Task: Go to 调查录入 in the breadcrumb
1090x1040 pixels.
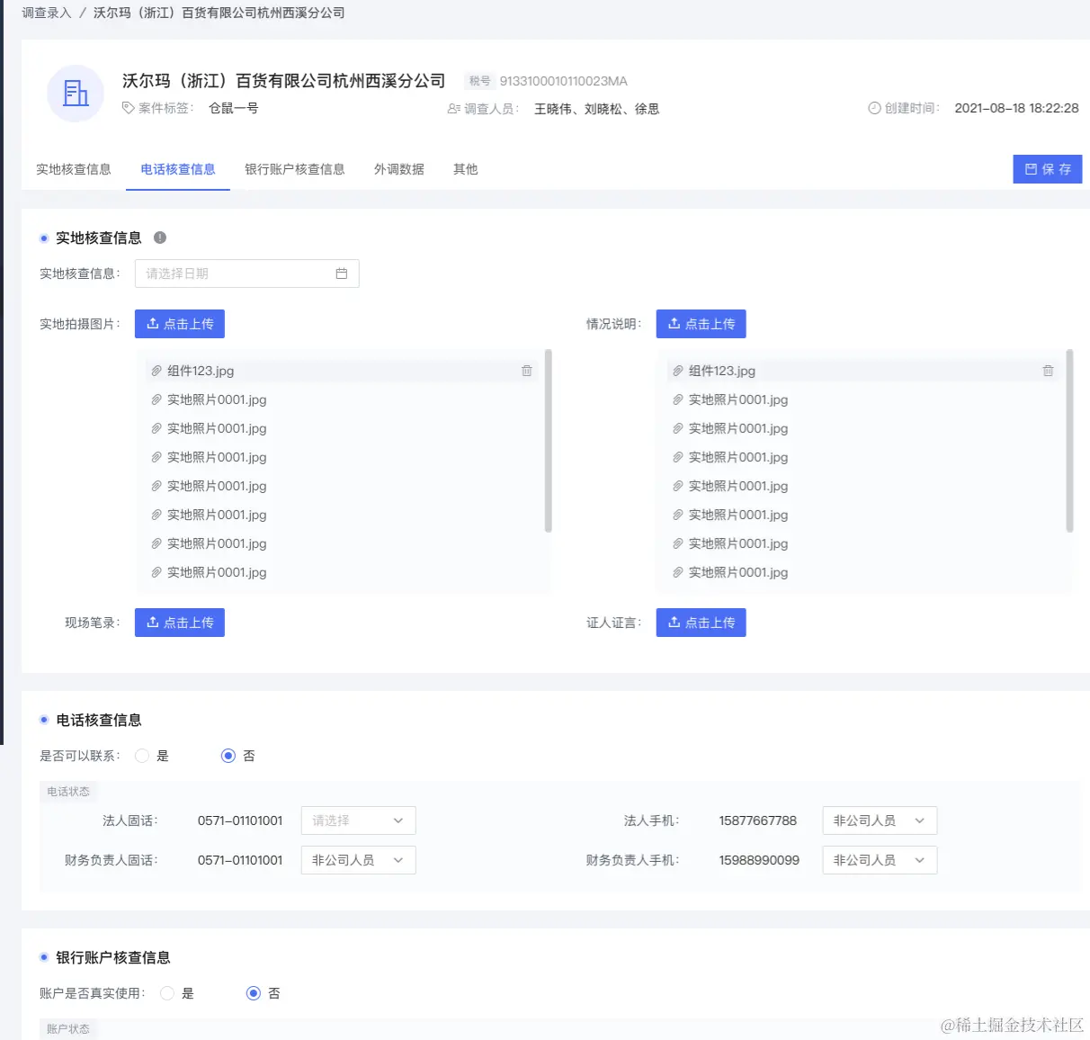Action: 47,13
